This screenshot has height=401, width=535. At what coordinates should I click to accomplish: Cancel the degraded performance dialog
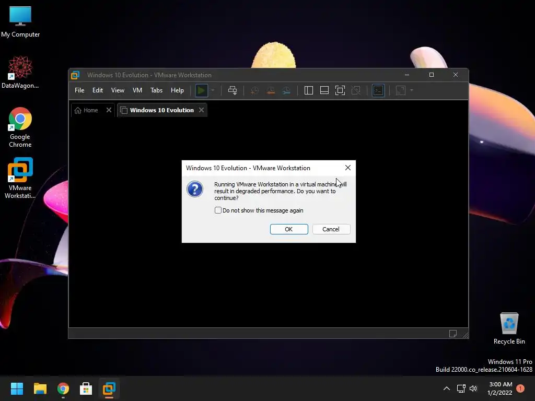[331, 229]
